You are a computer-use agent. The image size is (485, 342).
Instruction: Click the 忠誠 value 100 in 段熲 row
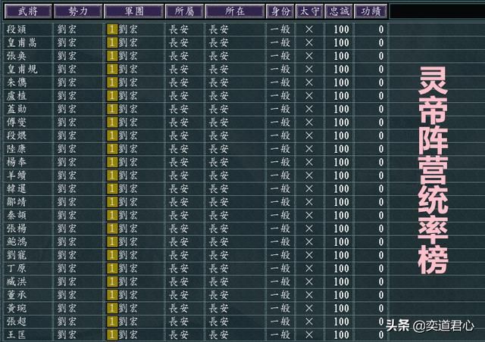[341, 30]
